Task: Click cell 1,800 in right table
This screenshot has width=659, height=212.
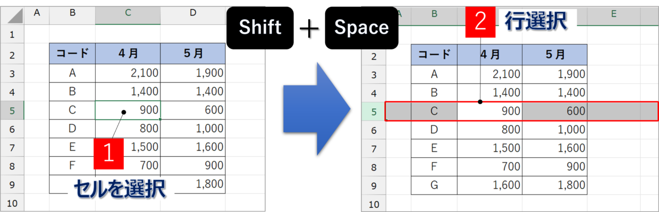Action: click(x=555, y=185)
